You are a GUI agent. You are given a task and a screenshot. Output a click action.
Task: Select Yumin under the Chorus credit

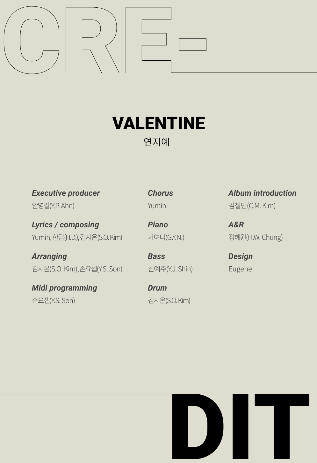click(x=157, y=206)
